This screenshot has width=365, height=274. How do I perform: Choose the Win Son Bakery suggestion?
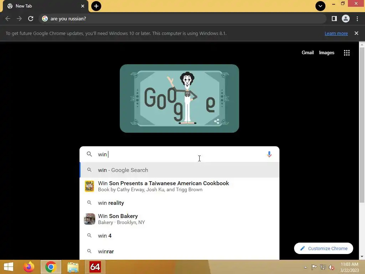pyautogui.click(x=179, y=219)
